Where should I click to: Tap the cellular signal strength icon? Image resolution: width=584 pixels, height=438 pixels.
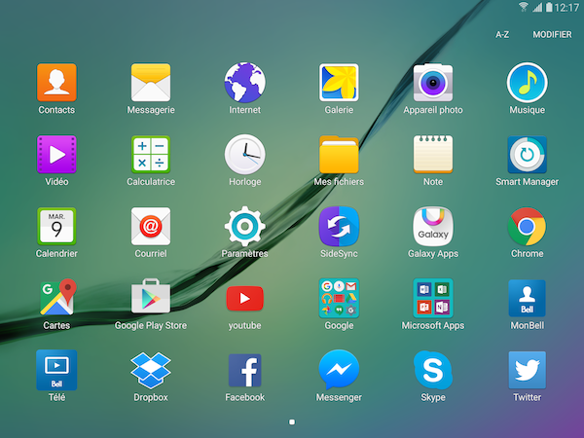(x=537, y=7)
